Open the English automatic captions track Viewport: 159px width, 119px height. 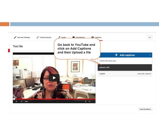(125, 74)
